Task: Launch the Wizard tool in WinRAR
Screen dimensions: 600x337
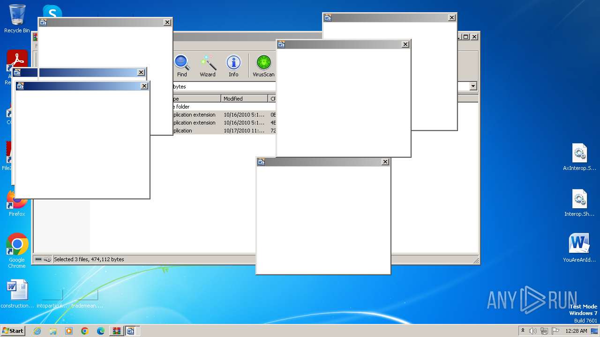Action: click(208, 66)
